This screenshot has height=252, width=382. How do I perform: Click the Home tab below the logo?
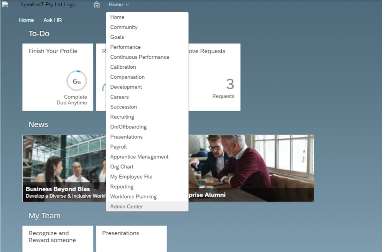tap(26, 20)
